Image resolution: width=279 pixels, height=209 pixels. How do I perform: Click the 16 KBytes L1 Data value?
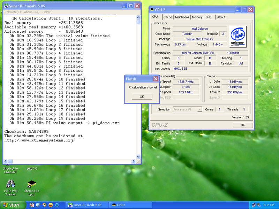(235, 82)
